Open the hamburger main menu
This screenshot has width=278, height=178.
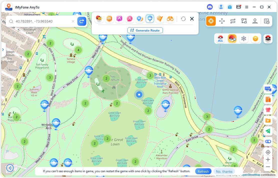coord(247,7)
